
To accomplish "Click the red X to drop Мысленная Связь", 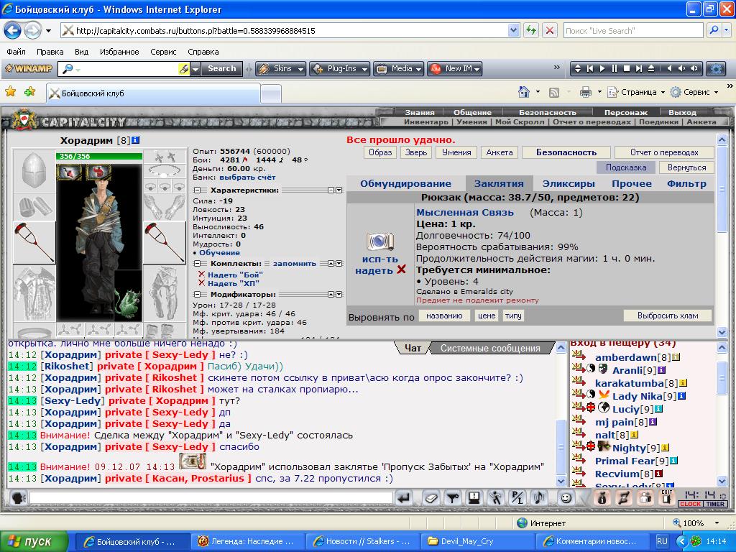I will pyautogui.click(x=402, y=270).
